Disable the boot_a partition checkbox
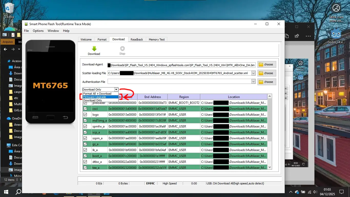350x197 pixels. tap(85, 156)
